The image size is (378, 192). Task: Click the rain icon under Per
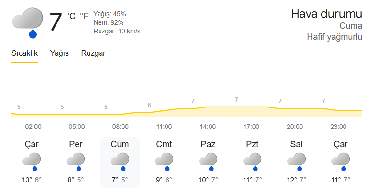pyautogui.click(x=76, y=161)
